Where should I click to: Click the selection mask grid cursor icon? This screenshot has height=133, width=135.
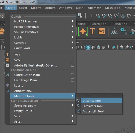(x=80, y=16)
